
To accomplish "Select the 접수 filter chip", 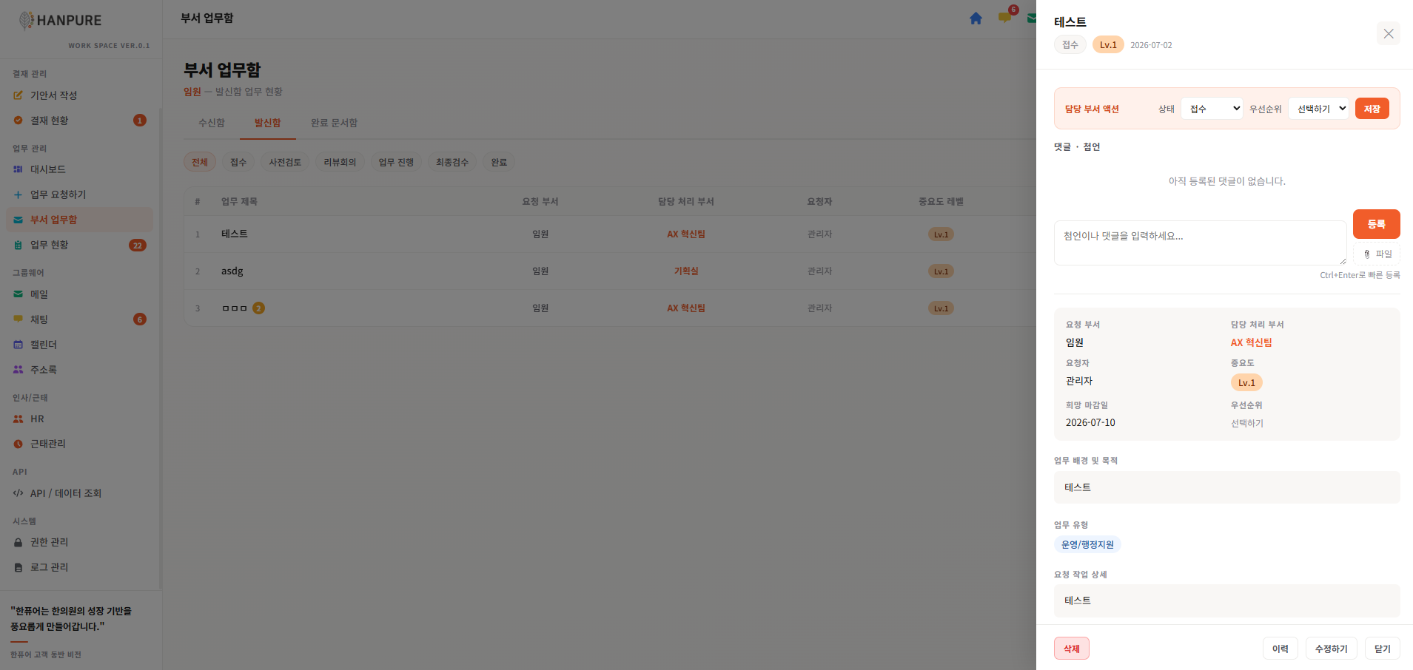I will (x=238, y=162).
